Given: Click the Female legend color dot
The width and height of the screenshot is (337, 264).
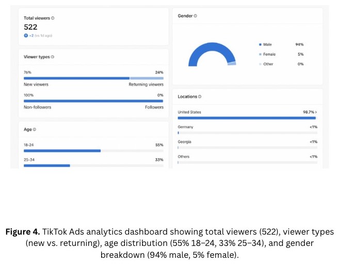Looking at the screenshot, I should (260, 54).
